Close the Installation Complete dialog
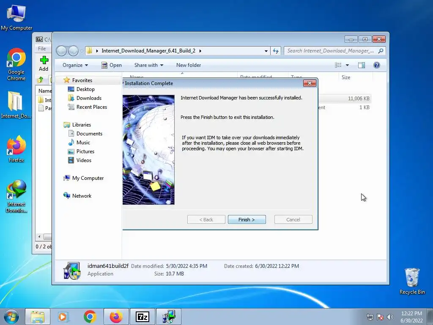Viewport: 433px width, 325px height. (x=309, y=83)
